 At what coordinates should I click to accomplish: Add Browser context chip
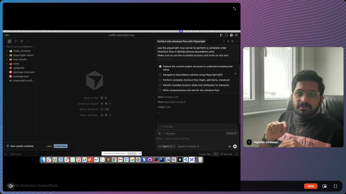pos(169,133)
